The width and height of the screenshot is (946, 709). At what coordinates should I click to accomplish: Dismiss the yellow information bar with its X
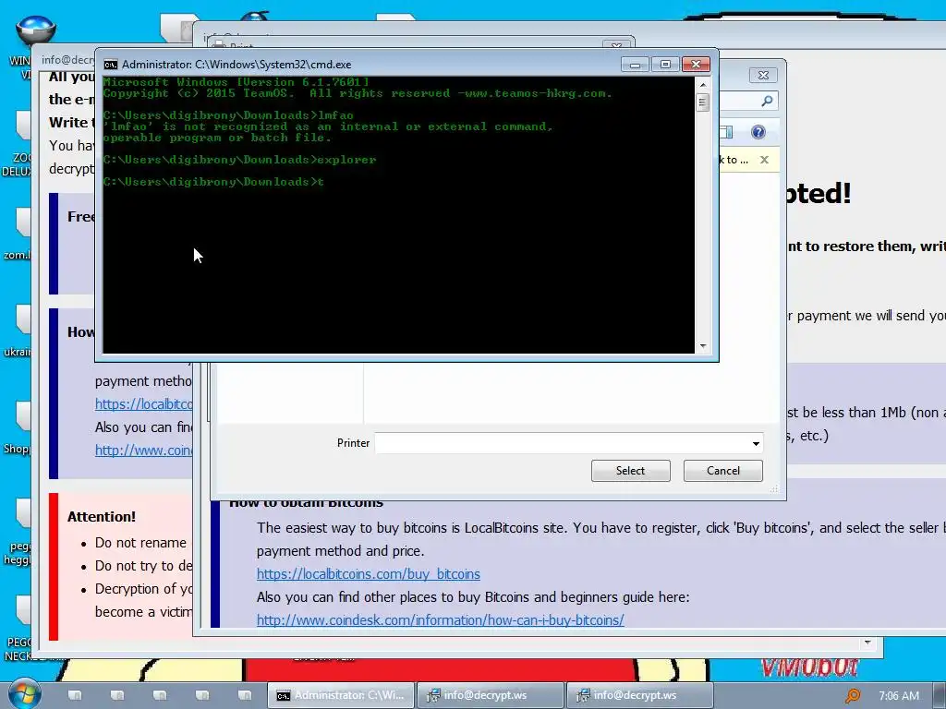pyautogui.click(x=764, y=160)
